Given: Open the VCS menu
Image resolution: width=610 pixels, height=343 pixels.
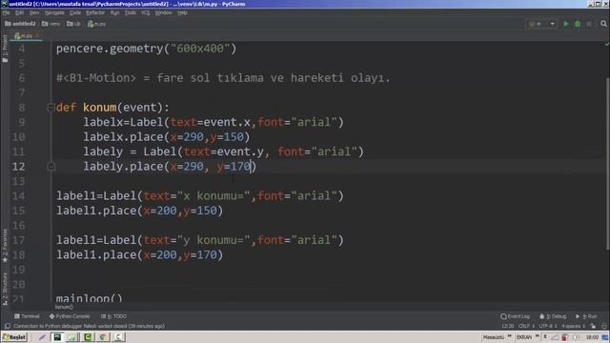Looking at the screenshot, I should pos(146,12).
